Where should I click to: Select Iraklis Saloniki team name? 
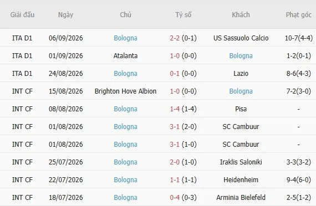241,162
